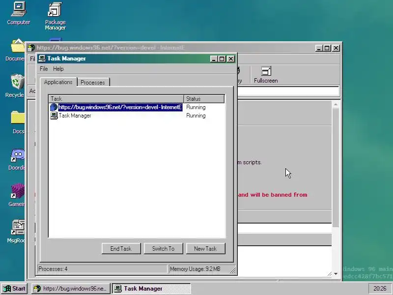
Task: Click the New Task button
Action: click(205, 249)
